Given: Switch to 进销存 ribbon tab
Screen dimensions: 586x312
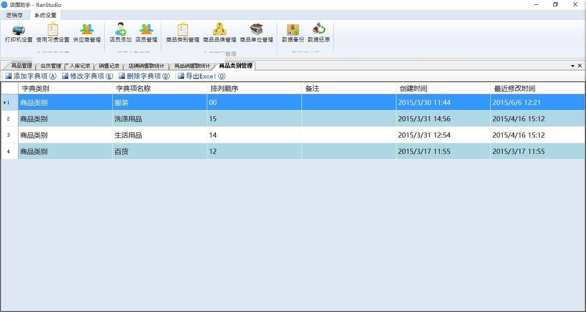Looking at the screenshot, I should (15, 15).
